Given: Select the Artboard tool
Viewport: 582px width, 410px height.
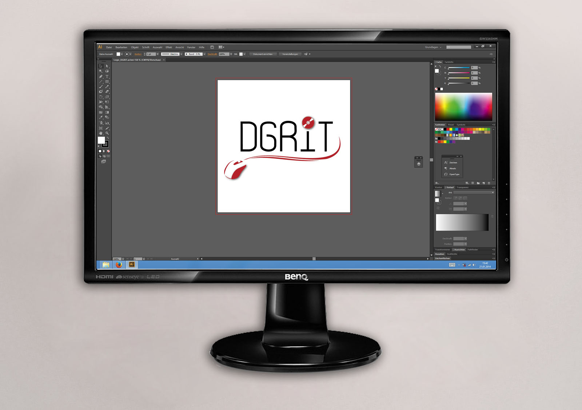Looking at the screenshot, I should (x=101, y=128).
